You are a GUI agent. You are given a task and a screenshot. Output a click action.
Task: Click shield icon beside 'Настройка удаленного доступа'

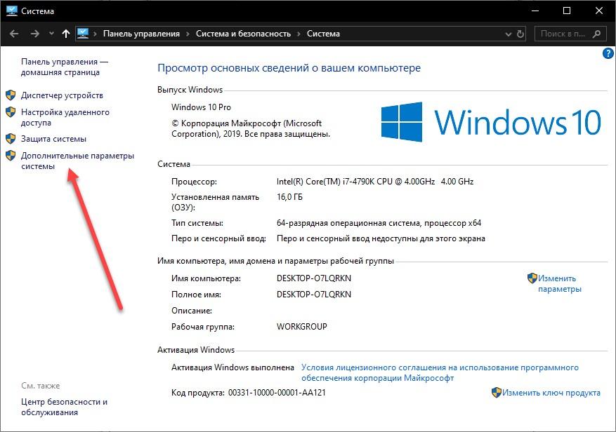[x=11, y=112]
